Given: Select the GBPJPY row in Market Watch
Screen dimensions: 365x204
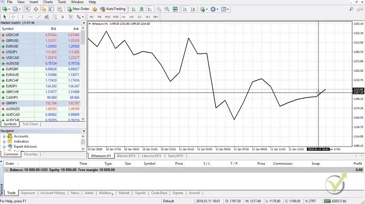Looking at the screenshot, I should point(41,103).
